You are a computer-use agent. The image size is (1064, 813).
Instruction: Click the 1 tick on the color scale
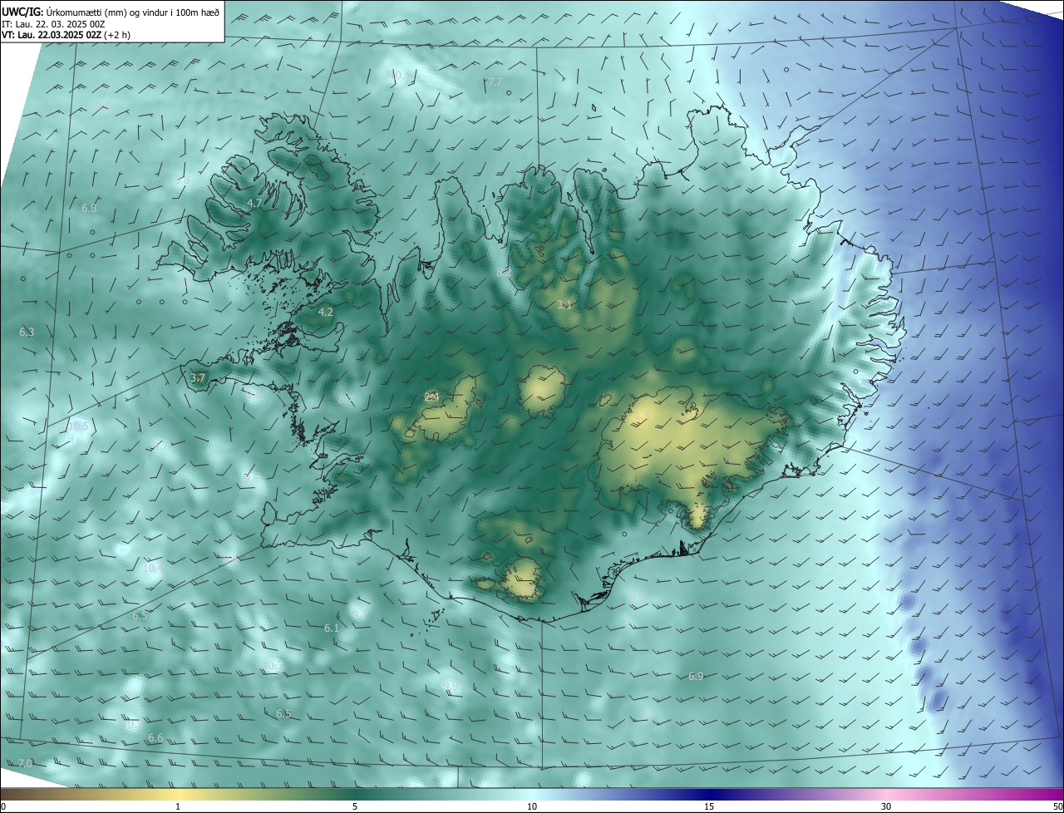coord(178,806)
